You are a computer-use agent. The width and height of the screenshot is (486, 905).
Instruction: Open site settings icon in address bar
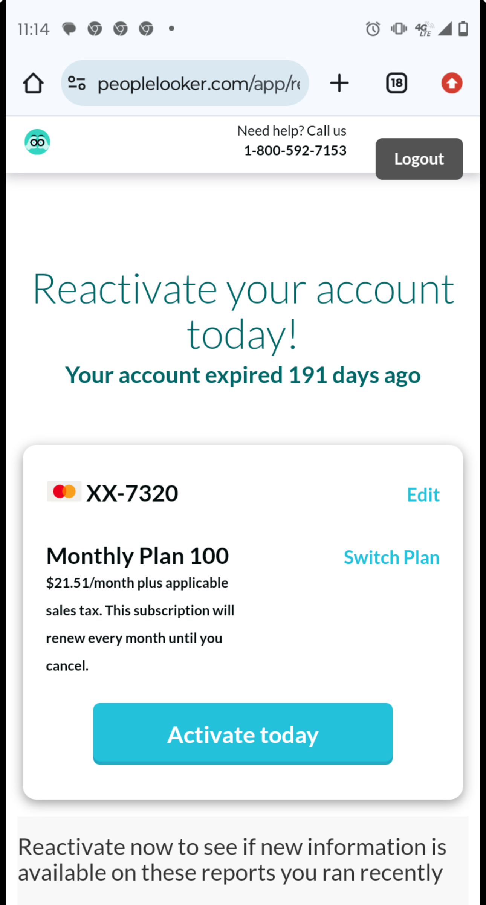click(76, 83)
